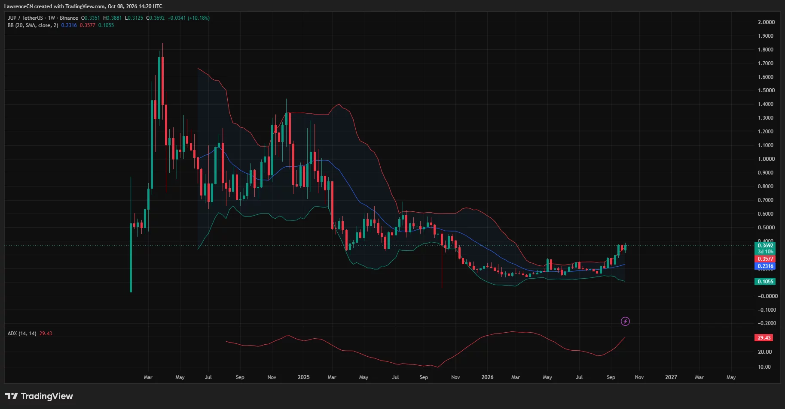
Task: Click the blue 0.2316 BB basis value in legend
Action: (x=69, y=25)
